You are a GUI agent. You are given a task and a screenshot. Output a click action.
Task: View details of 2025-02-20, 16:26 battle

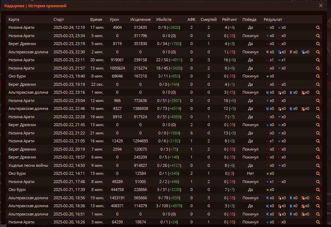(x=318, y=222)
